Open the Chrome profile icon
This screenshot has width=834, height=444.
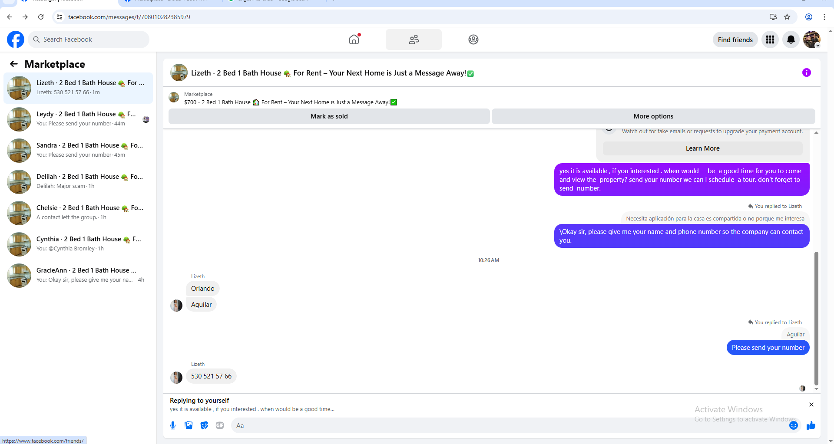[x=809, y=17]
